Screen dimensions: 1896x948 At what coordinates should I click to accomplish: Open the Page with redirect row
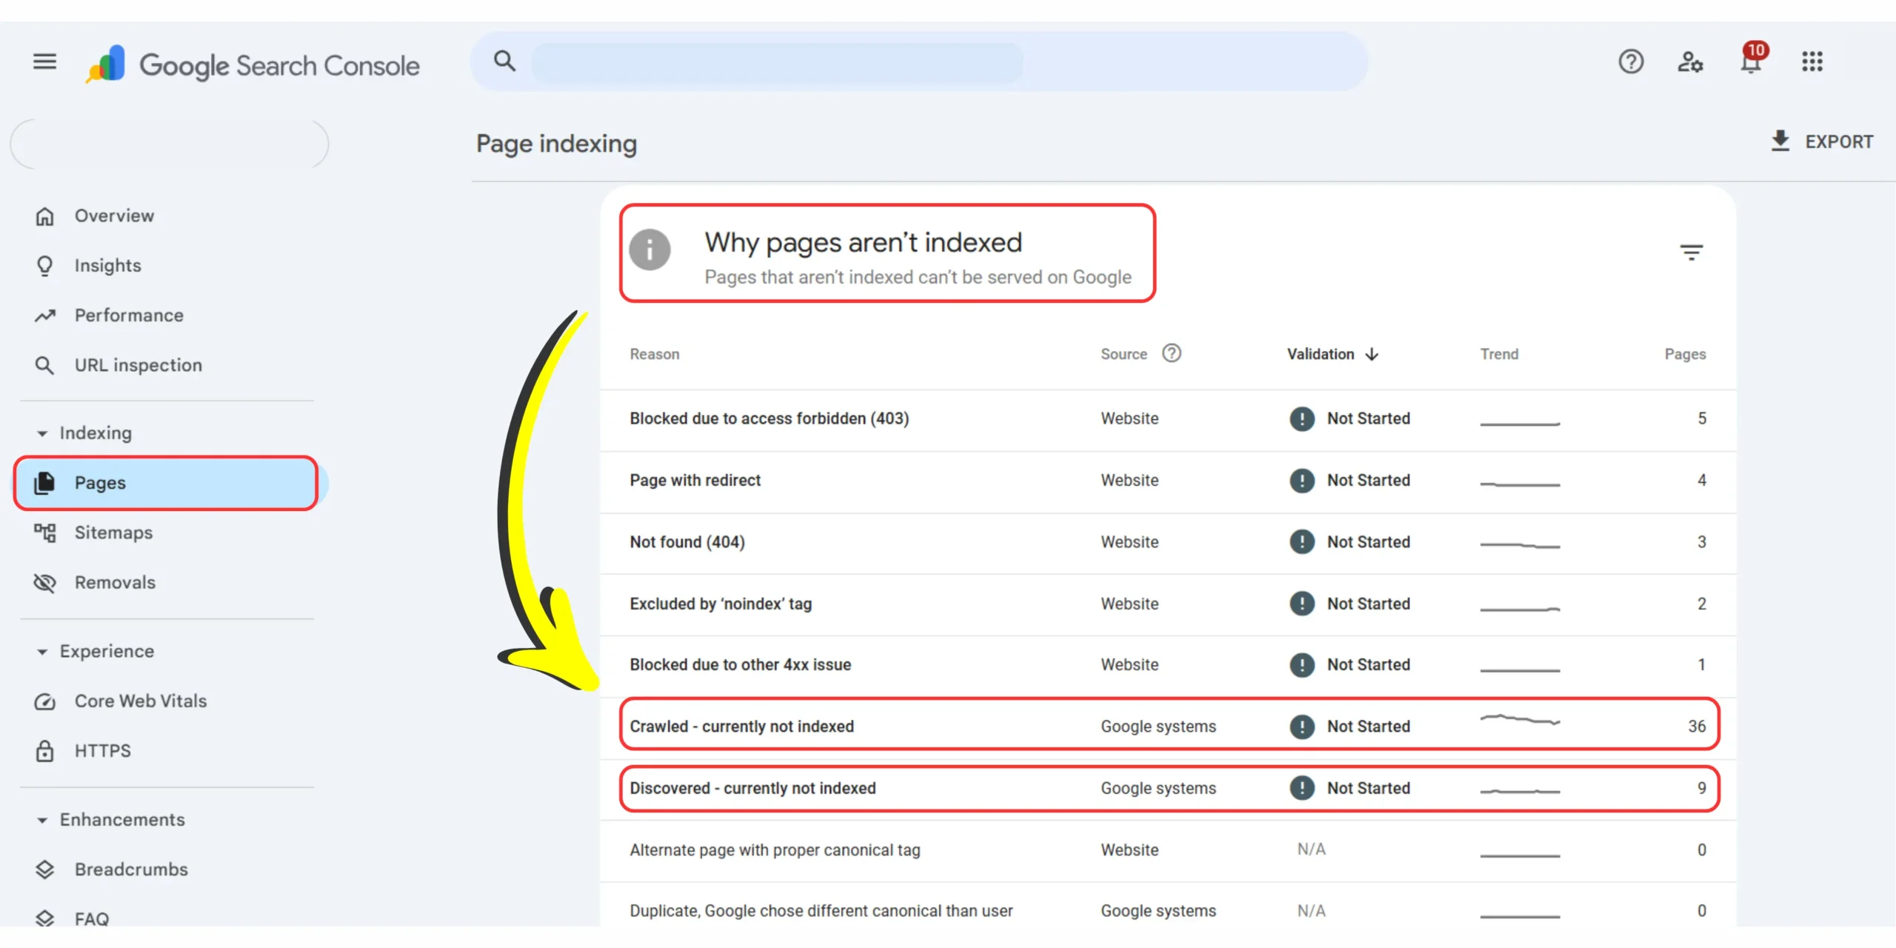pyautogui.click(x=1168, y=481)
